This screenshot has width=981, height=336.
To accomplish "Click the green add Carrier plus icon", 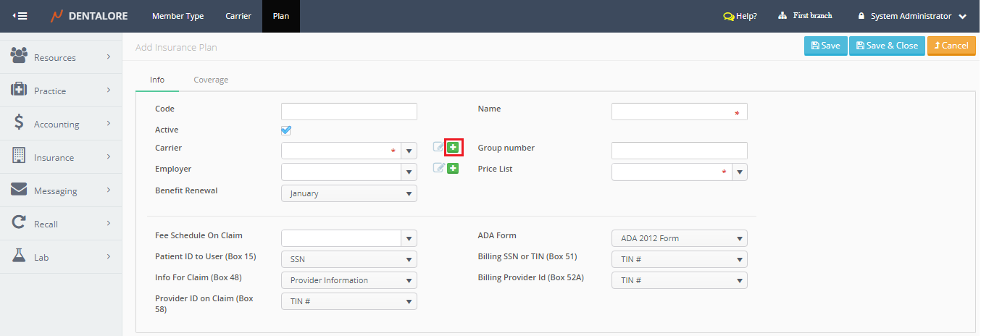I will click(453, 148).
